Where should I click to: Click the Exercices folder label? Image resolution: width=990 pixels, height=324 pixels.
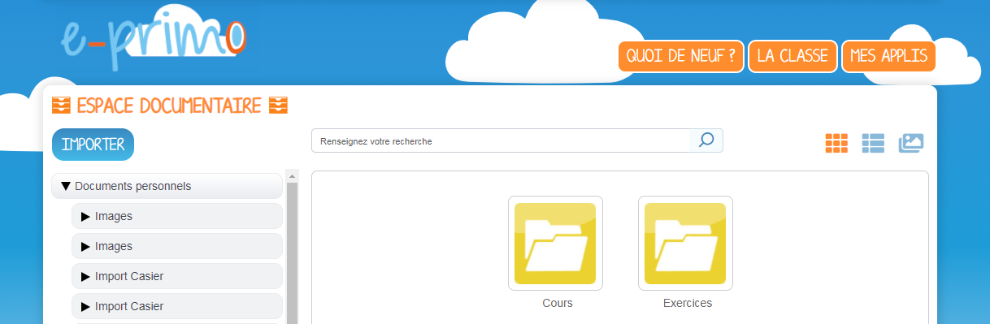coord(688,303)
